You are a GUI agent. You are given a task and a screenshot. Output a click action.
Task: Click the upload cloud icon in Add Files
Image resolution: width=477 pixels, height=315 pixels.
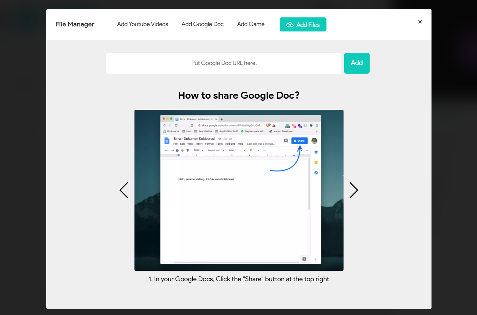pos(290,25)
